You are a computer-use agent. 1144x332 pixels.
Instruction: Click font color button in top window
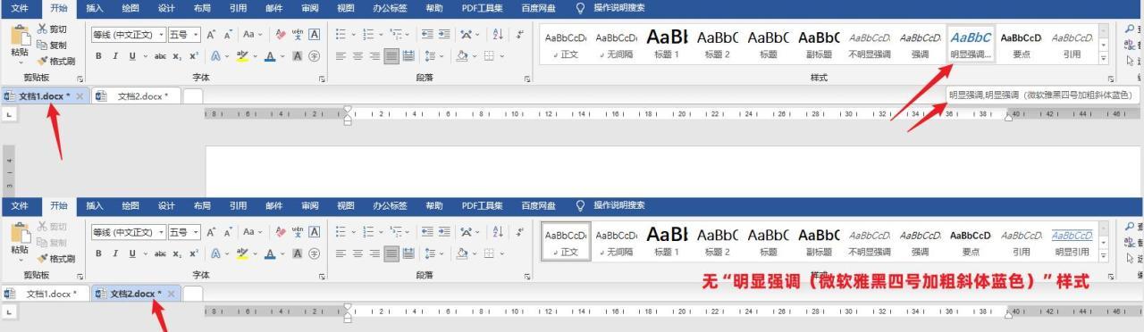269,55
